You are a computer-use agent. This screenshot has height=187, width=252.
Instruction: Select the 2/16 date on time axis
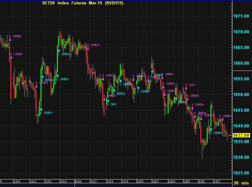(78, 181)
